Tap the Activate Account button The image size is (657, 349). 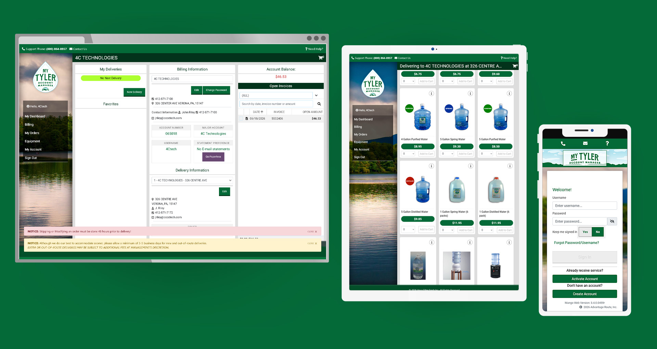pyautogui.click(x=584, y=279)
